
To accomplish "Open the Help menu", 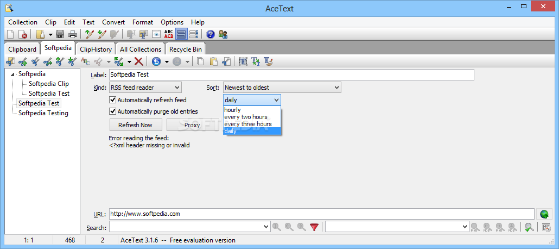I will (x=198, y=22).
